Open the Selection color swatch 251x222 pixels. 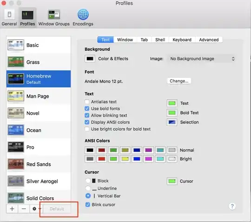(x=172, y=122)
